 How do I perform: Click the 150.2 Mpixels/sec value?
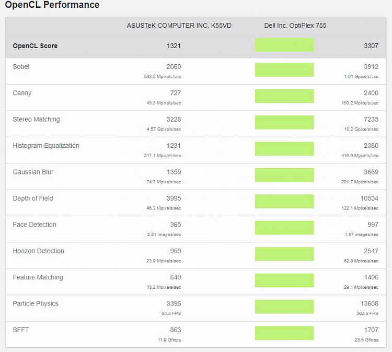tap(360, 103)
